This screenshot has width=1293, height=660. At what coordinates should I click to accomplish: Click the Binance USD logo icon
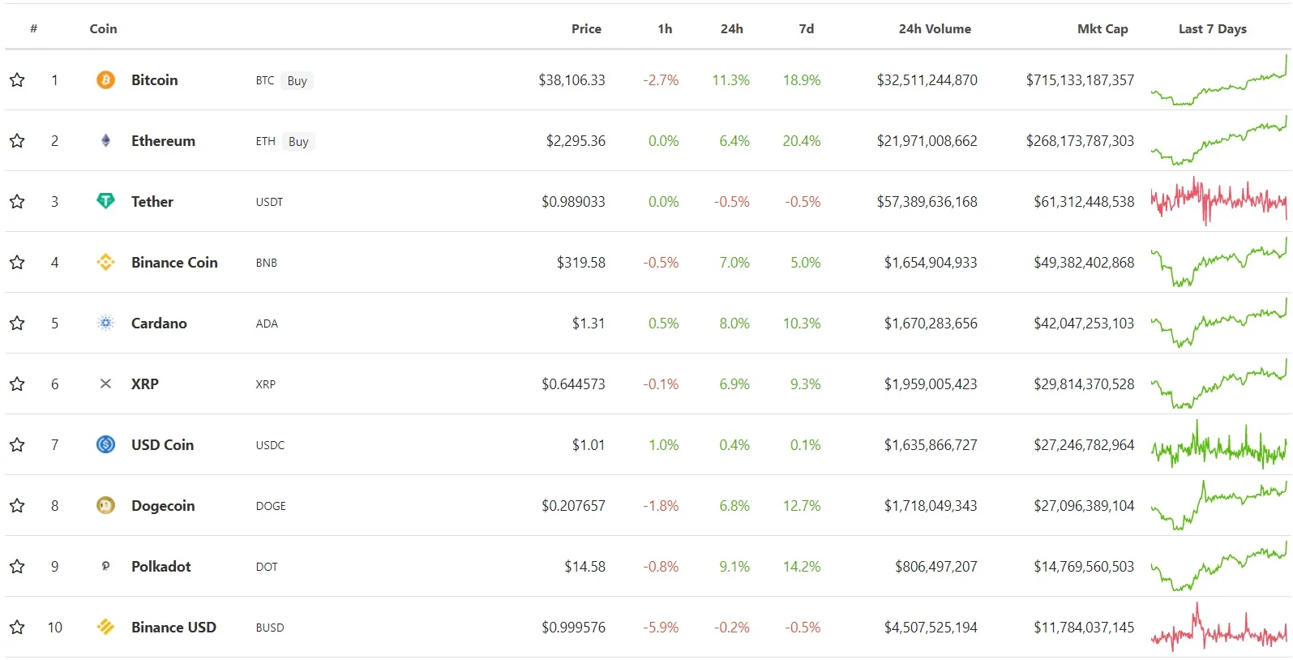point(105,627)
